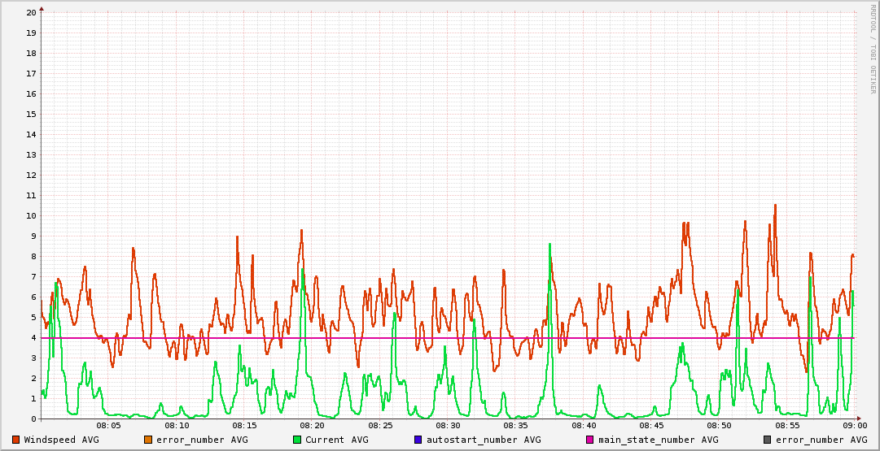Click the 08:05 time axis label

pos(109,426)
